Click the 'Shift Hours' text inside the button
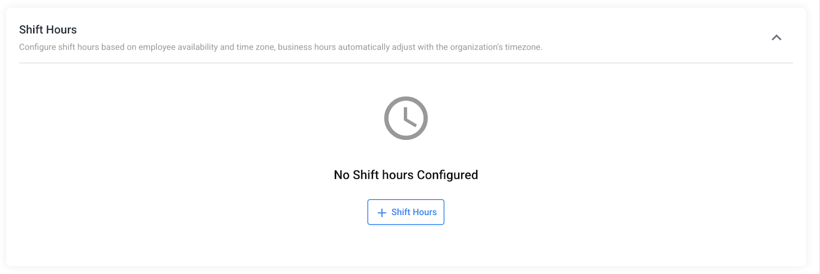 pos(414,212)
